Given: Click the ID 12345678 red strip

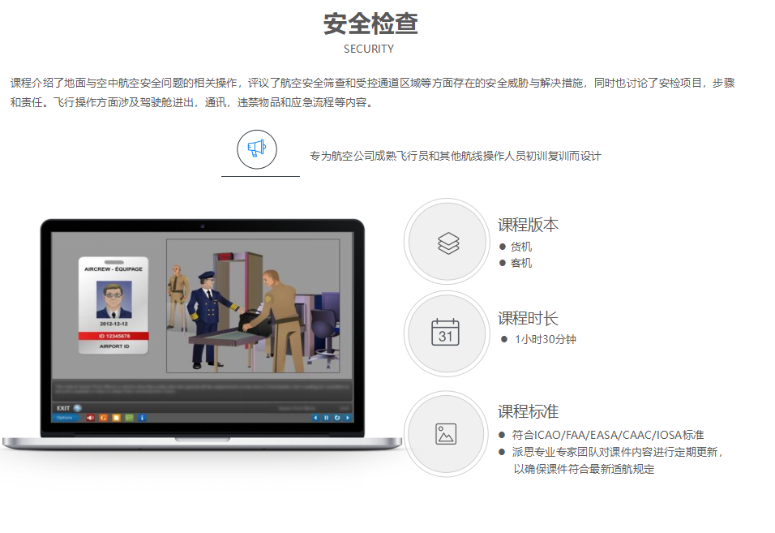Looking at the screenshot, I should point(113,336).
